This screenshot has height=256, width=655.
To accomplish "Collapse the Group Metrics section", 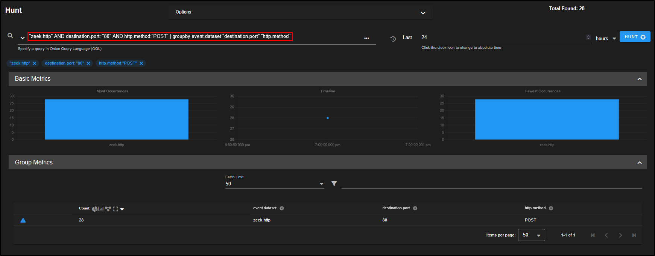I will coord(639,163).
